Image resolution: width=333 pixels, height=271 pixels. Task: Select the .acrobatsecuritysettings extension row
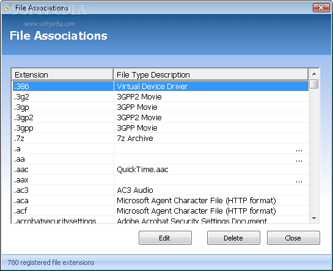click(161, 220)
